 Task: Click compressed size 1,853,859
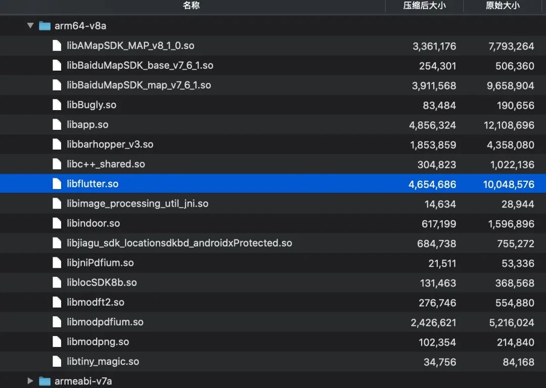pyautogui.click(x=433, y=145)
